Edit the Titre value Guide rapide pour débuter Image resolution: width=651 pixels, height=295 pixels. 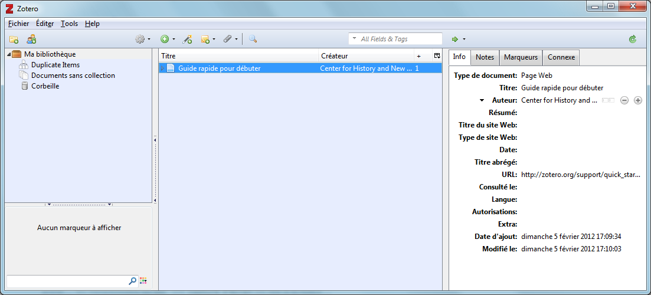(x=562, y=88)
